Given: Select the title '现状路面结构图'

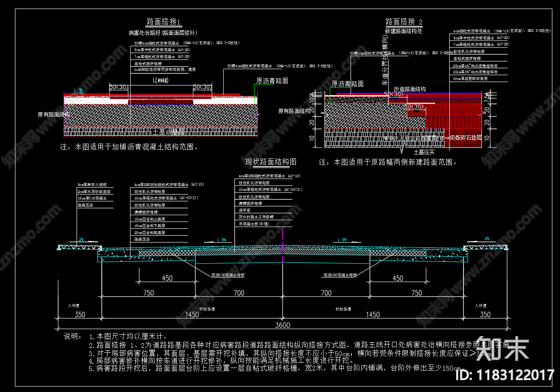Looking at the screenshot, I should coord(271,162).
